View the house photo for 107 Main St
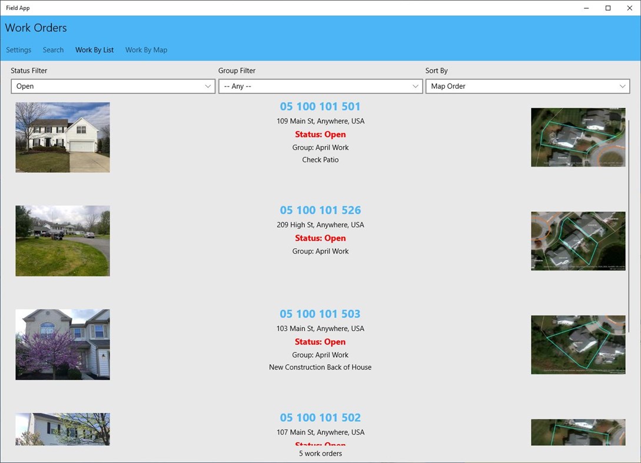Viewport: 641px width, 463px height. click(x=62, y=429)
